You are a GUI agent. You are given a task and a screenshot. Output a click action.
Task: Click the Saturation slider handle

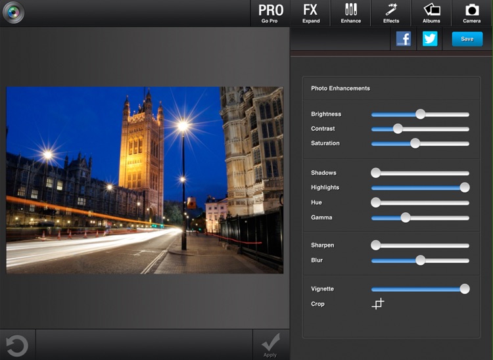(x=415, y=143)
